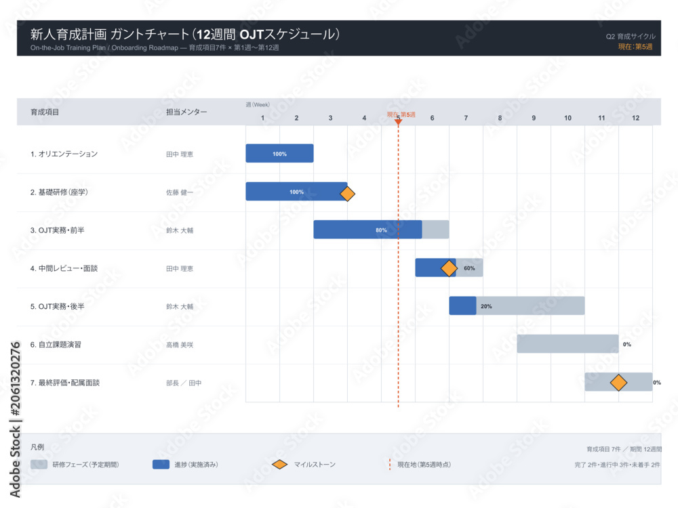This screenshot has width=678, height=508.
Task: Select the gray 自立課題演習 planned bar
Action: click(x=567, y=343)
